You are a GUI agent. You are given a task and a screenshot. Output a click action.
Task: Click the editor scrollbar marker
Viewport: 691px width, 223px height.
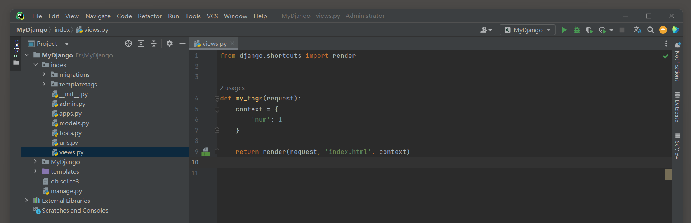(x=668, y=175)
